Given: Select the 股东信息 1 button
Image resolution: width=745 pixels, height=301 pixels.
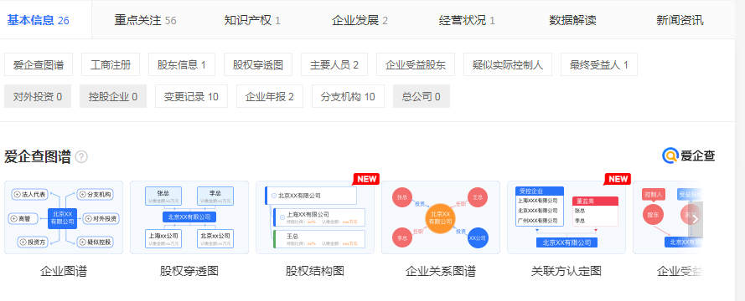Looking at the screenshot, I should point(182,65).
